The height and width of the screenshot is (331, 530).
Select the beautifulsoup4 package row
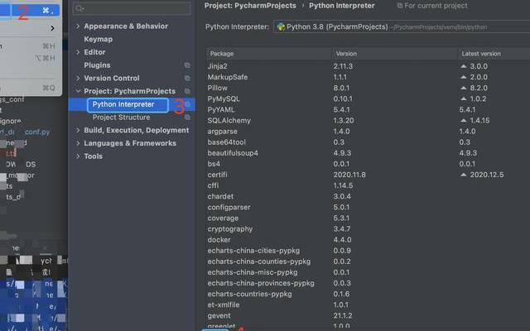368,153
